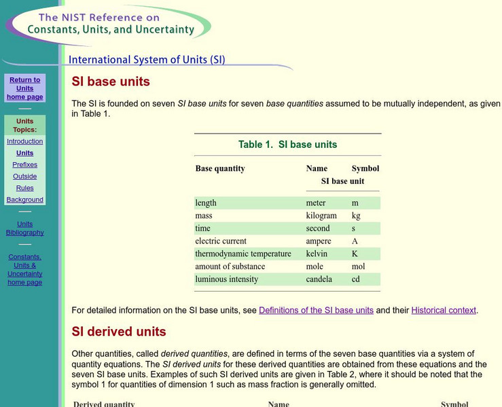Click the Symbol column header in Table 1
This screenshot has height=407, width=502.
pyautogui.click(x=365, y=168)
